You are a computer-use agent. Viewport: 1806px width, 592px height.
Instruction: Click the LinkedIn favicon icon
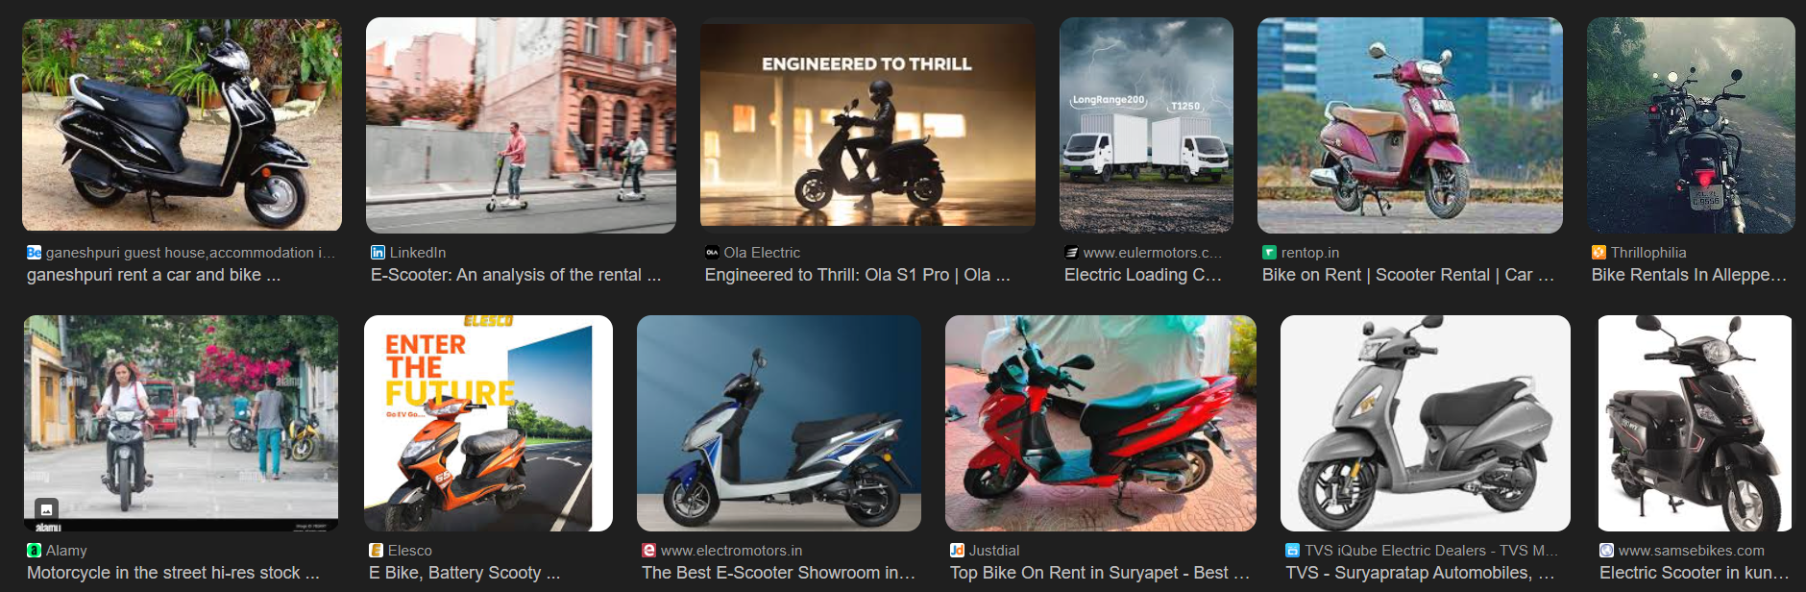pos(378,253)
